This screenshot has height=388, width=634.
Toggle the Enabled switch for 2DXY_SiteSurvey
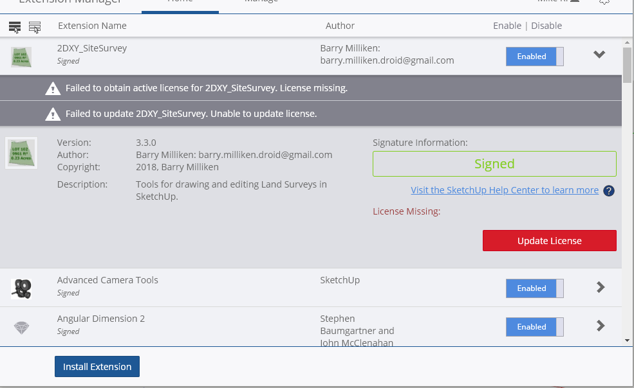coord(534,57)
